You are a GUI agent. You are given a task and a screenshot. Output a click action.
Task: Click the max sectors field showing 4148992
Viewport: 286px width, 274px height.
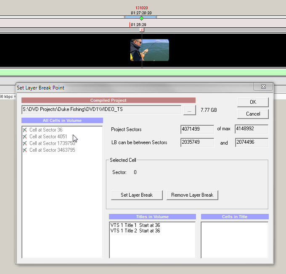tap(252, 129)
